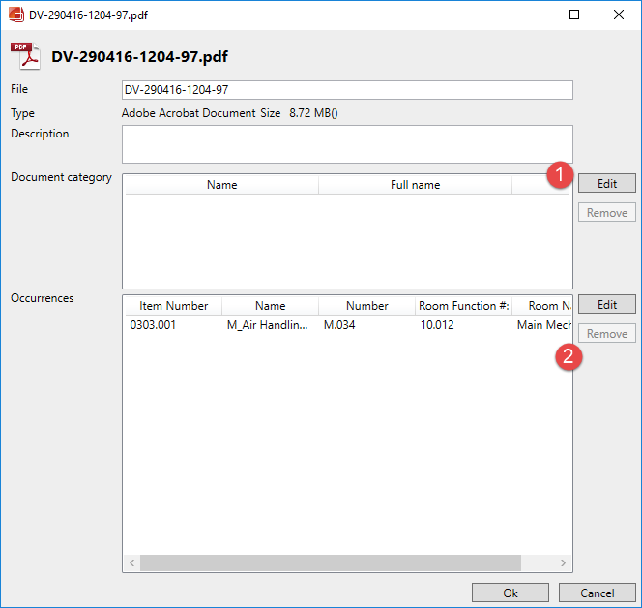642x608 pixels.
Task: Click the Item Number column header
Action: click(x=173, y=306)
